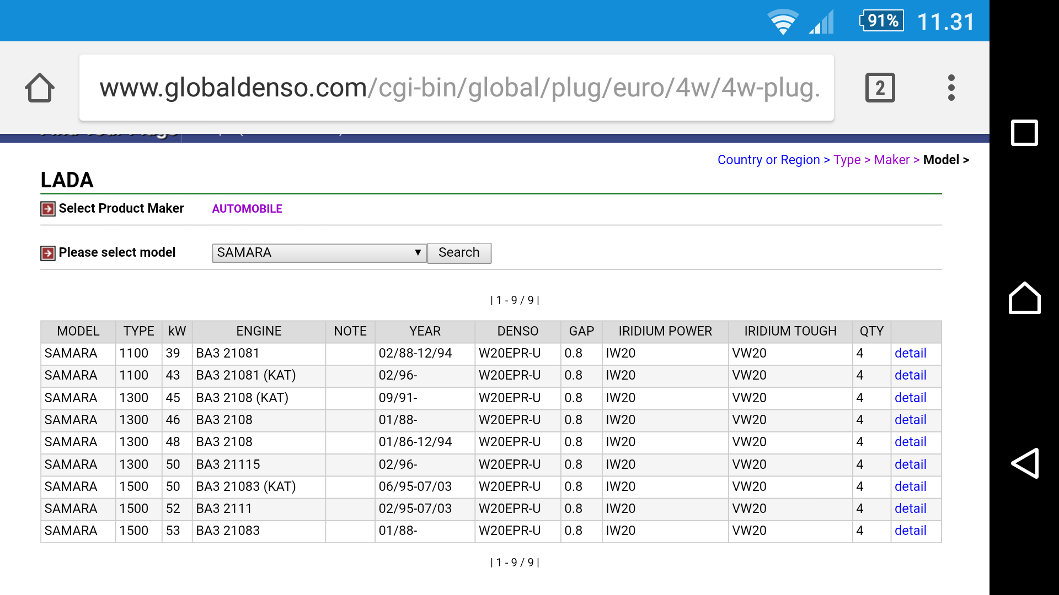The width and height of the screenshot is (1059, 595).
Task: Click the IRIDIUM POWER column header
Action: click(665, 331)
